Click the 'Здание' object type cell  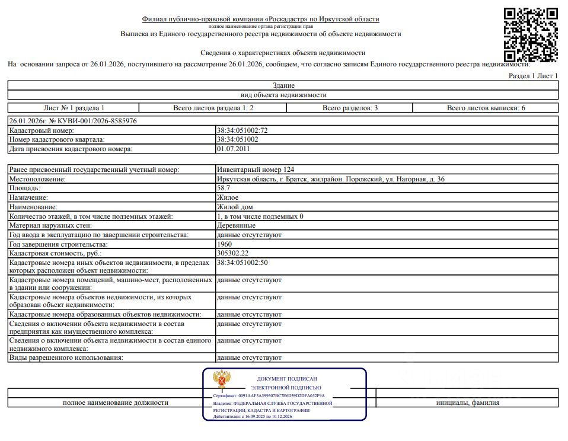(x=283, y=85)
